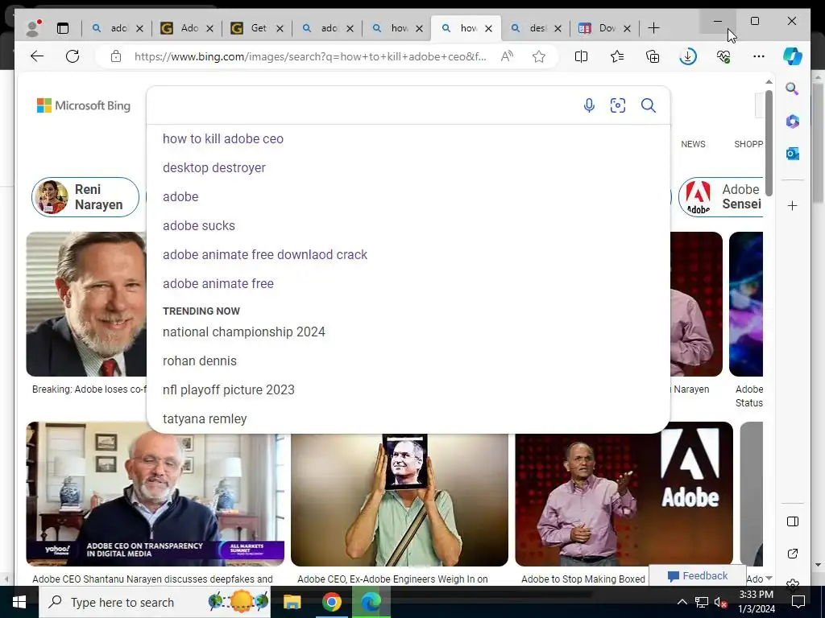Image resolution: width=825 pixels, height=618 pixels.
Task: Close the active "how" tab
Action: 489,28
